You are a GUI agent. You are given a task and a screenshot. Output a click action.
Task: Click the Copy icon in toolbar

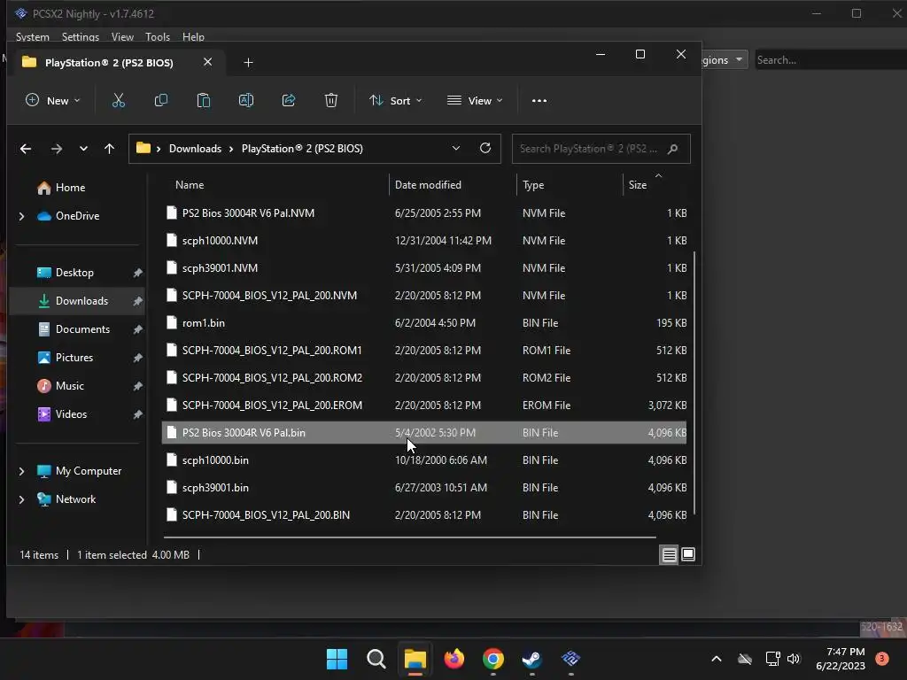tap(161, 101)
